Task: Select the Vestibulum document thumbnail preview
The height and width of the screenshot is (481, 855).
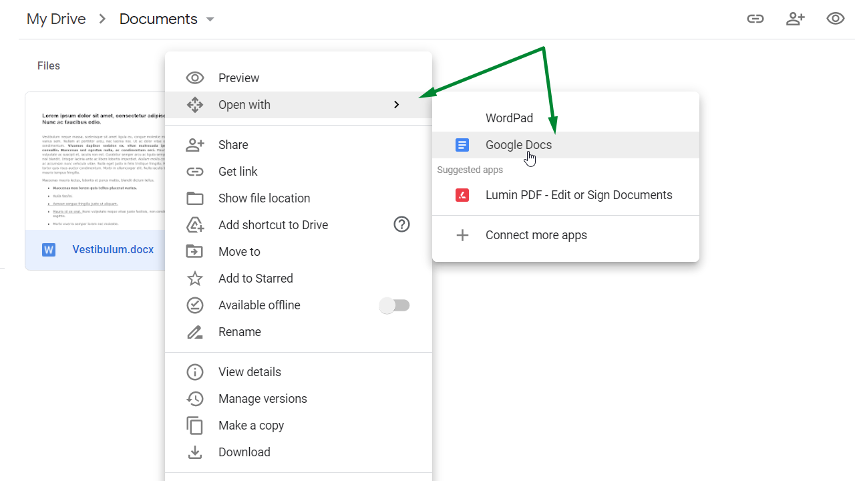Action: (96, 161)
